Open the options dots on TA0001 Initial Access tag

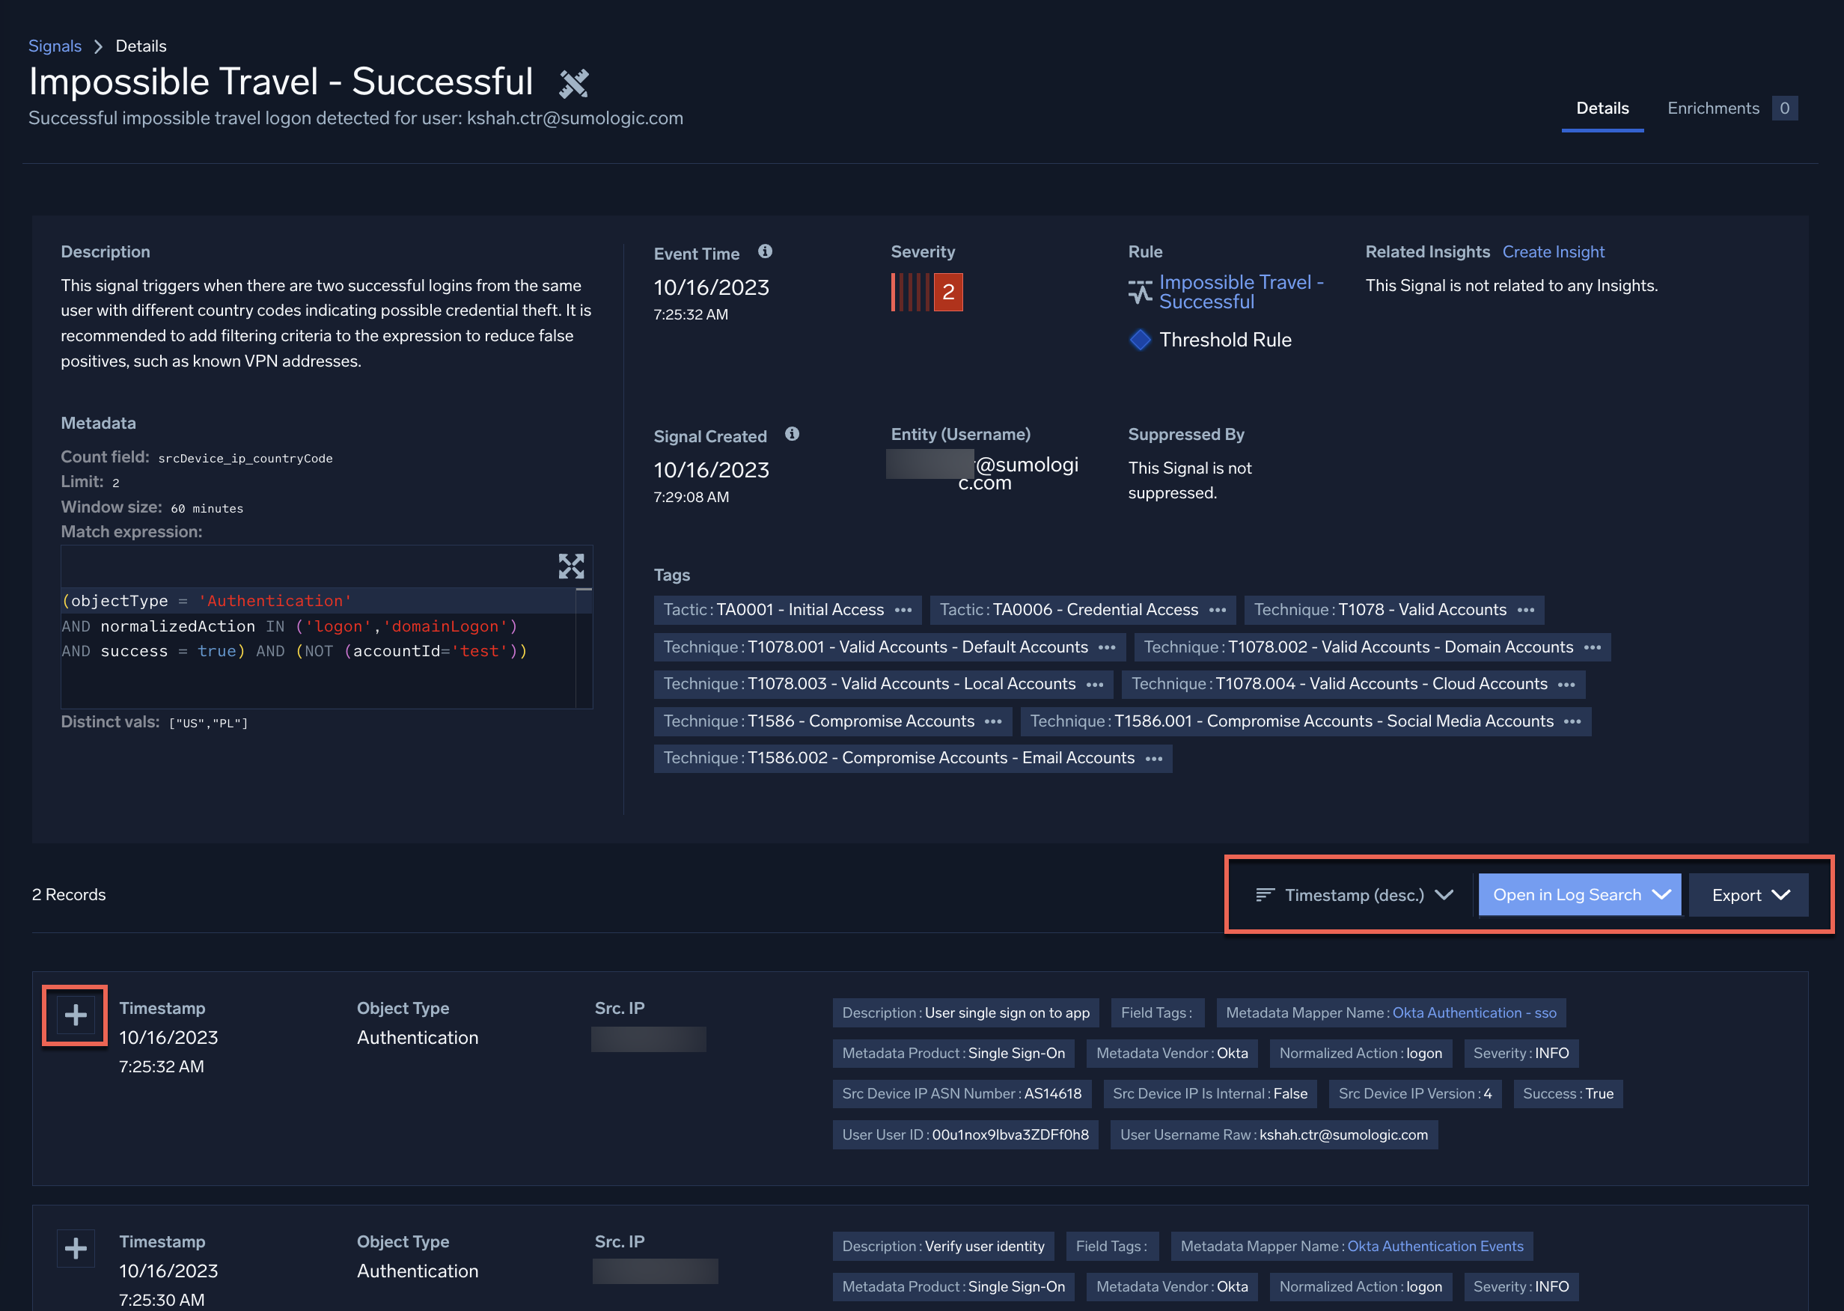(903, 611)
